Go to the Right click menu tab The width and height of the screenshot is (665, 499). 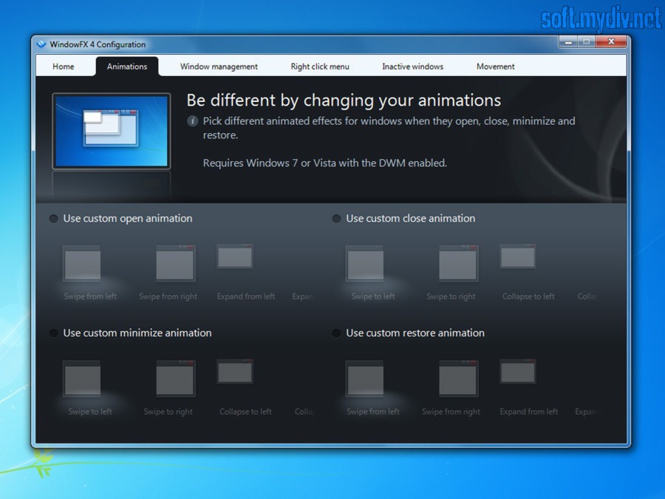coord(320,67)
